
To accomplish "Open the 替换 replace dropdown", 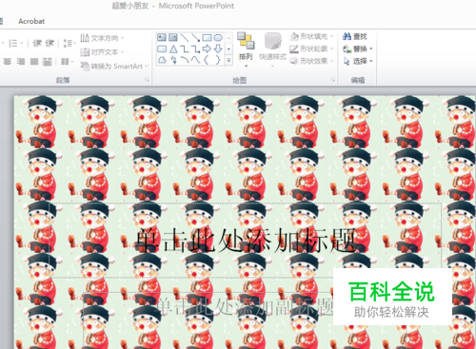I will pos(357,48).
